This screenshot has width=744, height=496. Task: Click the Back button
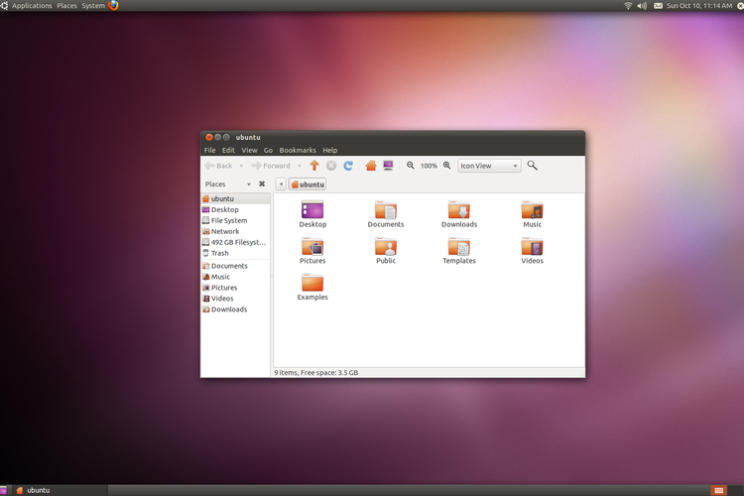[219, 166]
